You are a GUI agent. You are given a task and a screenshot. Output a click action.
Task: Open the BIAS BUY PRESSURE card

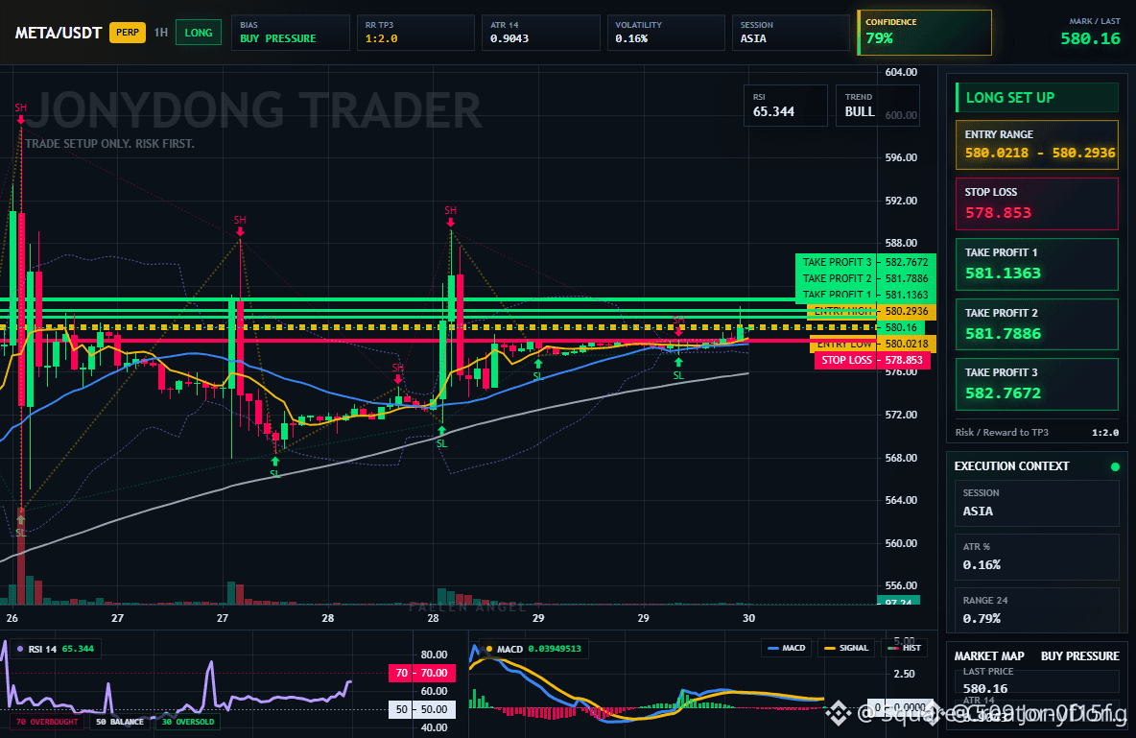[x=291, y=33]
